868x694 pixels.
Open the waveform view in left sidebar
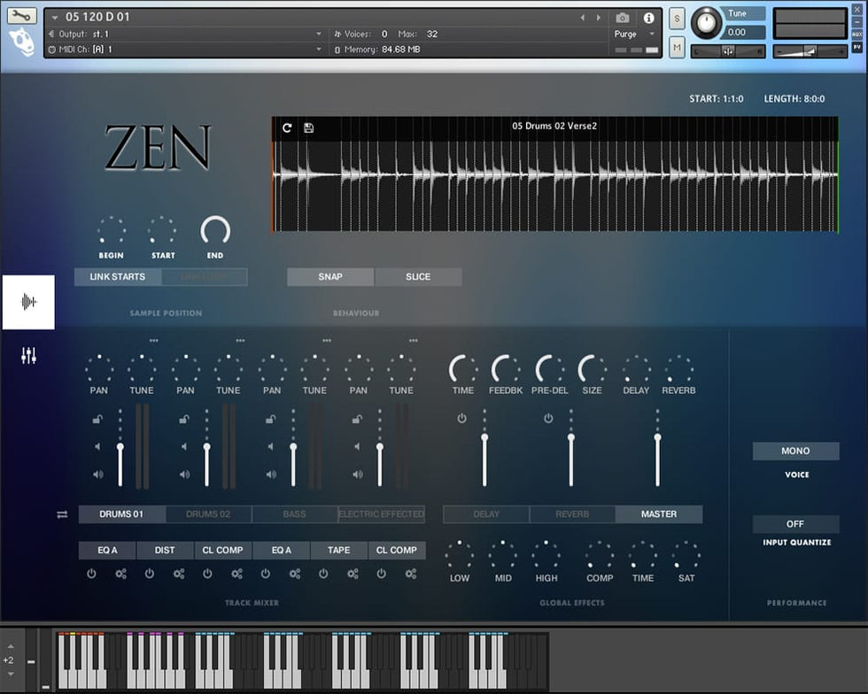tap(28, 302)
